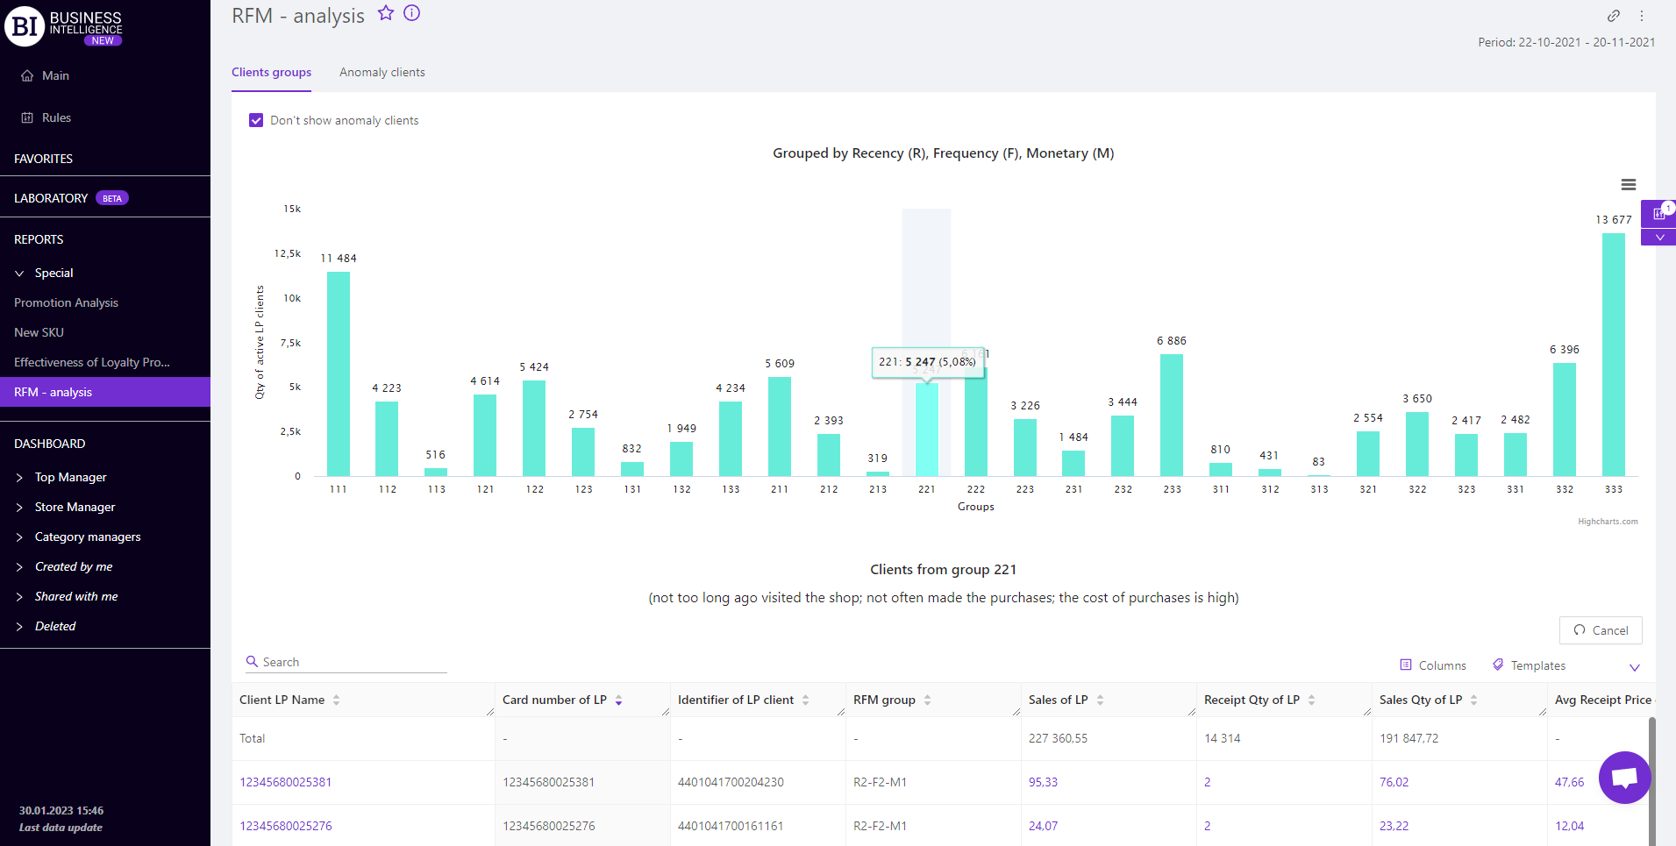Open the chart hamburger export menu
This screenshot has width=1676, height=846.
(x=1628, y=185)
